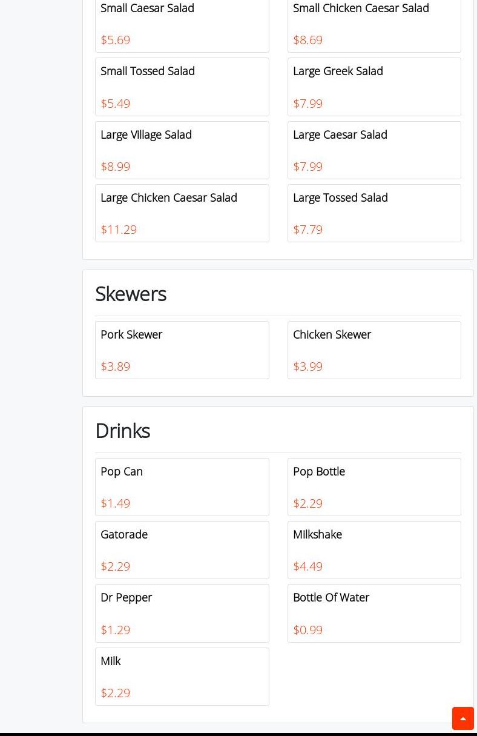Select the Dr Pepper drink
This screenshot has width=477, height=736.
(182, 613)
